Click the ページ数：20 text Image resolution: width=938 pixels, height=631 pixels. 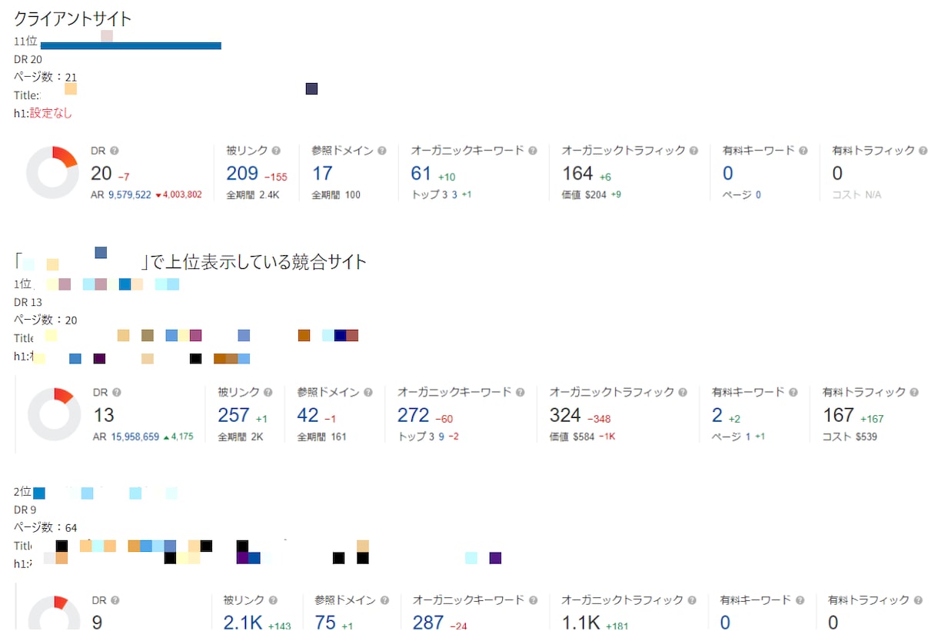45,320
